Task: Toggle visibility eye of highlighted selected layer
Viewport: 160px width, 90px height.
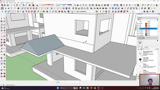Action: (138, 28)
